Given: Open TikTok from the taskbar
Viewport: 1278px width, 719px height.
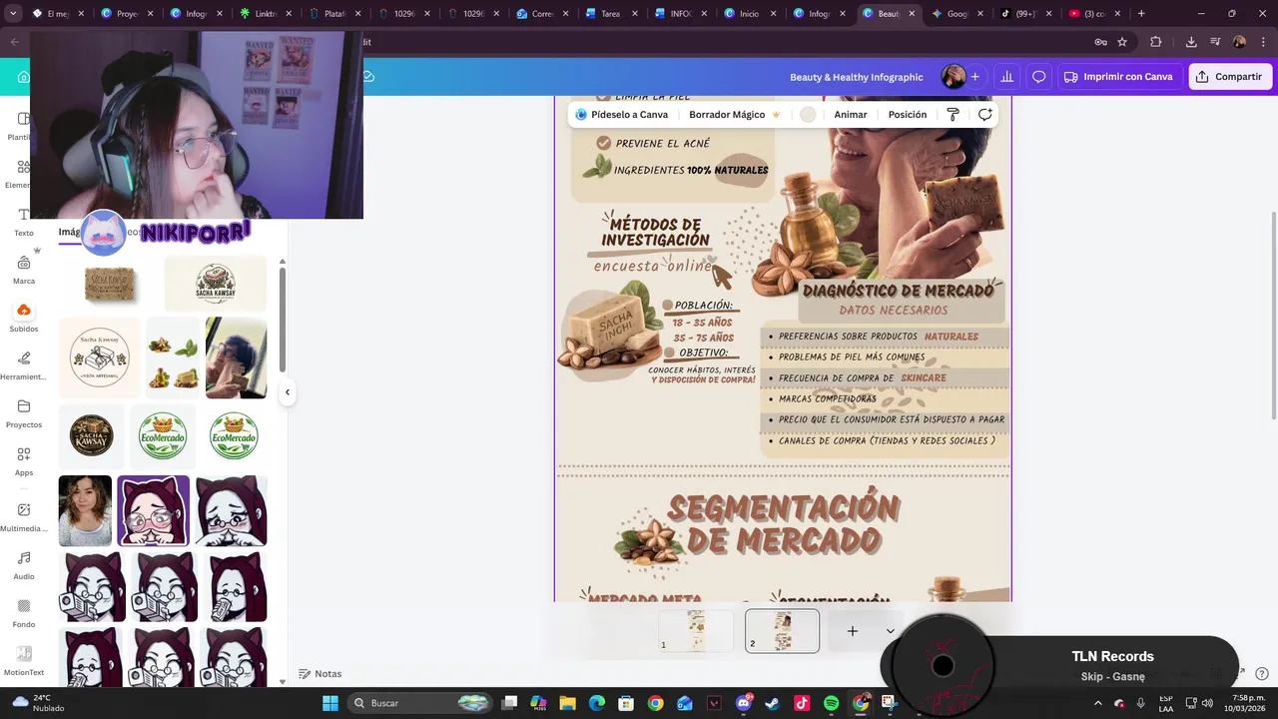Looking at the screenshot, I should point(802,703).
